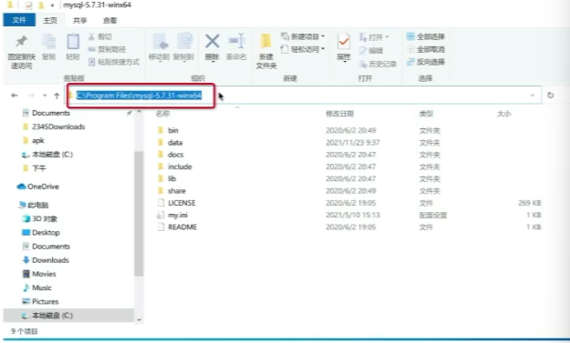Screen dimensions: 570x343
Task: Click the Paste clipboard icon
Action: [x=73, y=42]
